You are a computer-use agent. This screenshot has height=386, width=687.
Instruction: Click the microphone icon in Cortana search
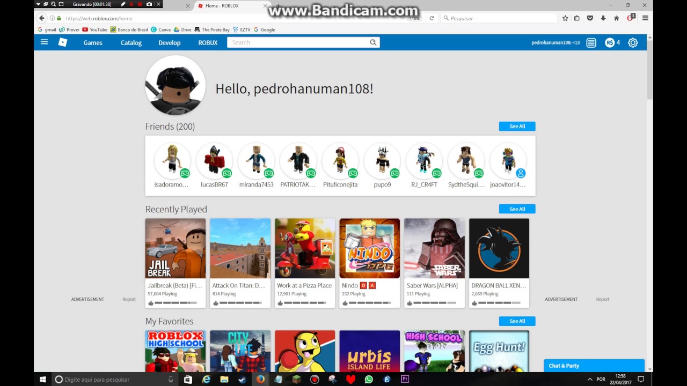(x=171, y=379)
